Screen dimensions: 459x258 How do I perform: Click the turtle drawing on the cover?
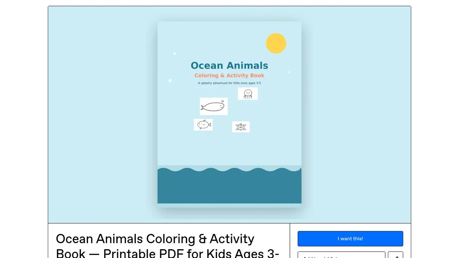coord(241,127)
